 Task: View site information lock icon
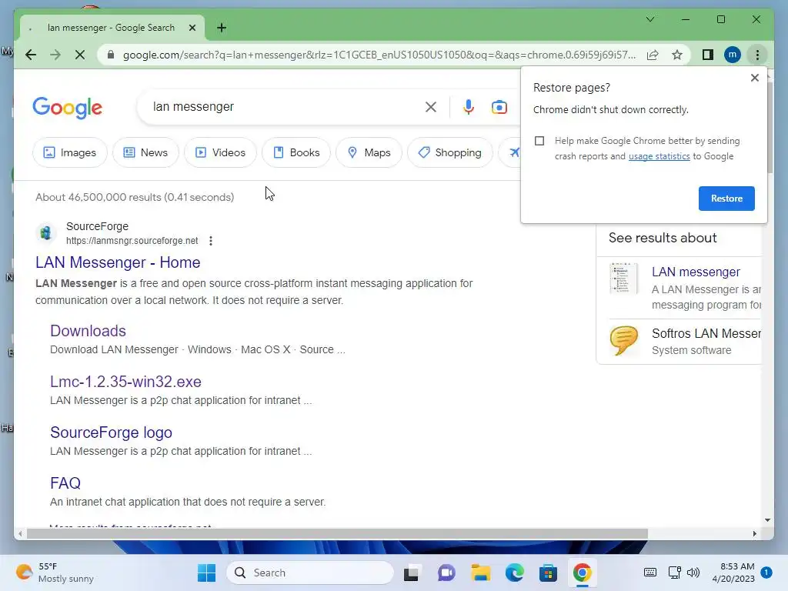pyautogui.click(x=111, y=55)
